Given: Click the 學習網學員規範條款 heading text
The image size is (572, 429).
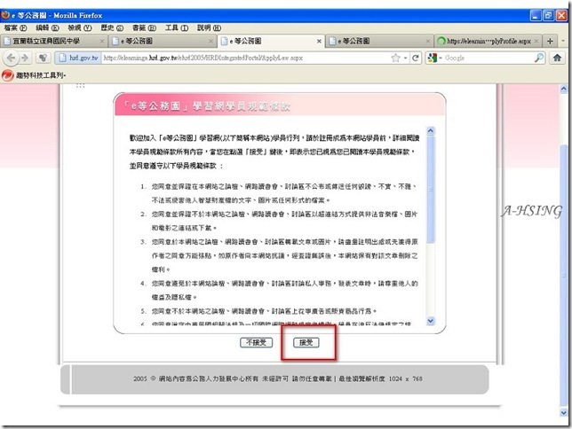Looking at the screenshot, I should click(241, 106).
